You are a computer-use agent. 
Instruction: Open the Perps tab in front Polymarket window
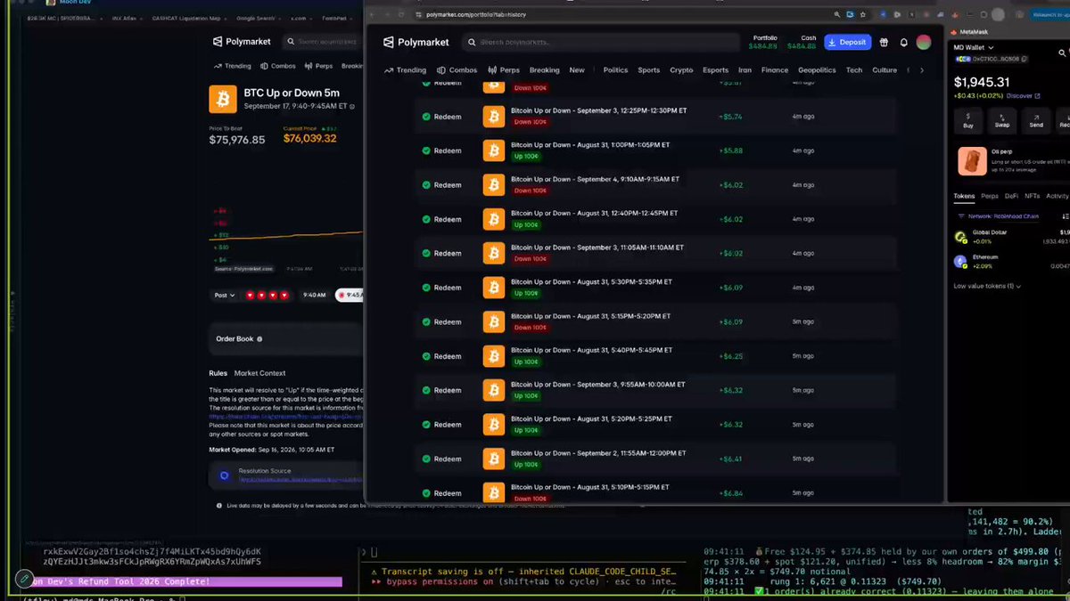click(x=504, y=70)
